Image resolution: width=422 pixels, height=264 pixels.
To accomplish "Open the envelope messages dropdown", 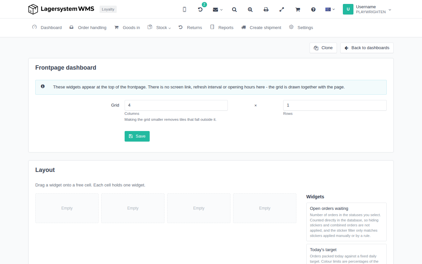I will point(217,10).
